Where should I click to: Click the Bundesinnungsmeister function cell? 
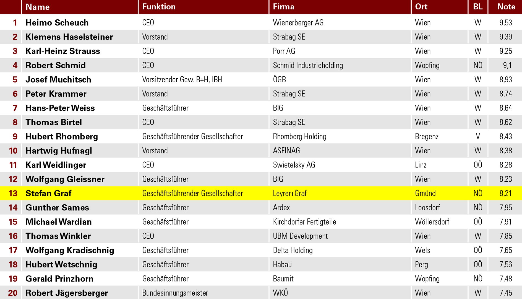coord(175,293)
